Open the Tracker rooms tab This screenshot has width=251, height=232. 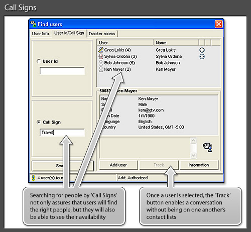tap(102, 34)
